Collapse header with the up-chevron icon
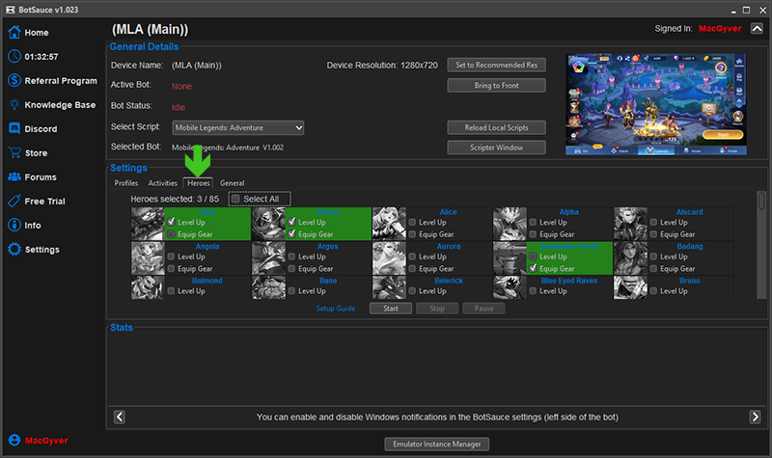Image resolution: width=772 pixels, height=458 pixels. click(x=757, y=29)
